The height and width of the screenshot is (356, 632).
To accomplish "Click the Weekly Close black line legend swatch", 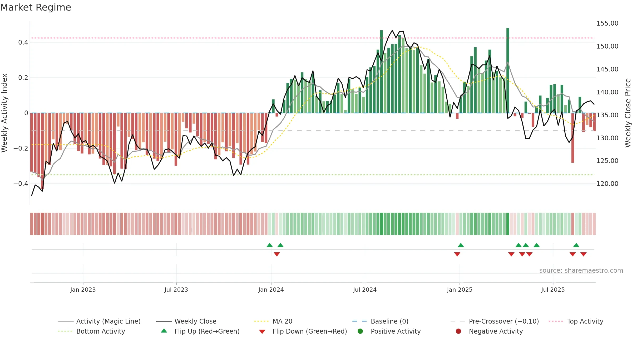I will click(164, 321).
